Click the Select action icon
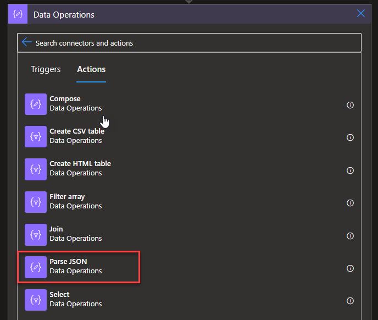378x320 pixels. coord(36,300)
